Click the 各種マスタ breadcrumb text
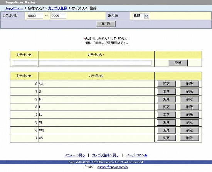The height and width of the screenshot is (172, 212). tap(36, 8)
